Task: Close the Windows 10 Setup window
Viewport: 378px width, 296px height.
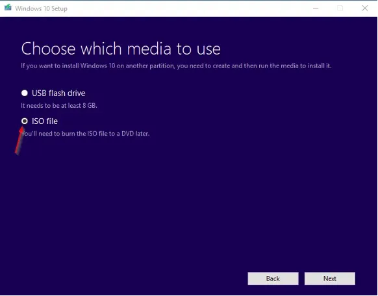Action: 365,8
